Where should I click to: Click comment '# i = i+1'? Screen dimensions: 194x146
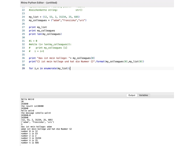(36, 51)
